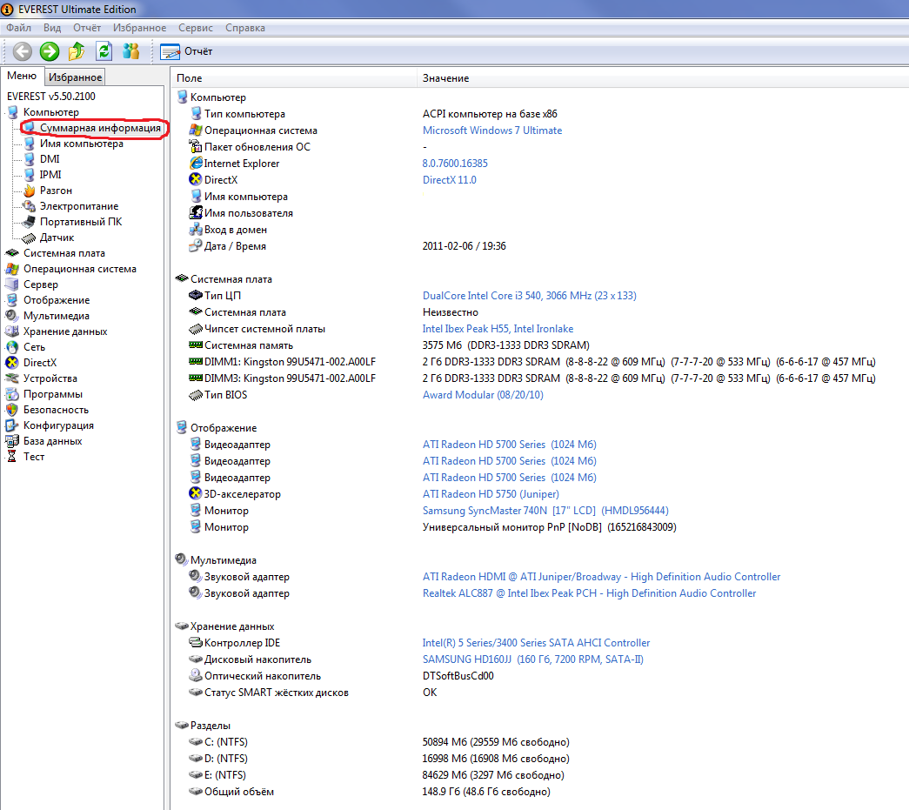
Task: Click the back navigation arrow
Action: tap(23, 51)
